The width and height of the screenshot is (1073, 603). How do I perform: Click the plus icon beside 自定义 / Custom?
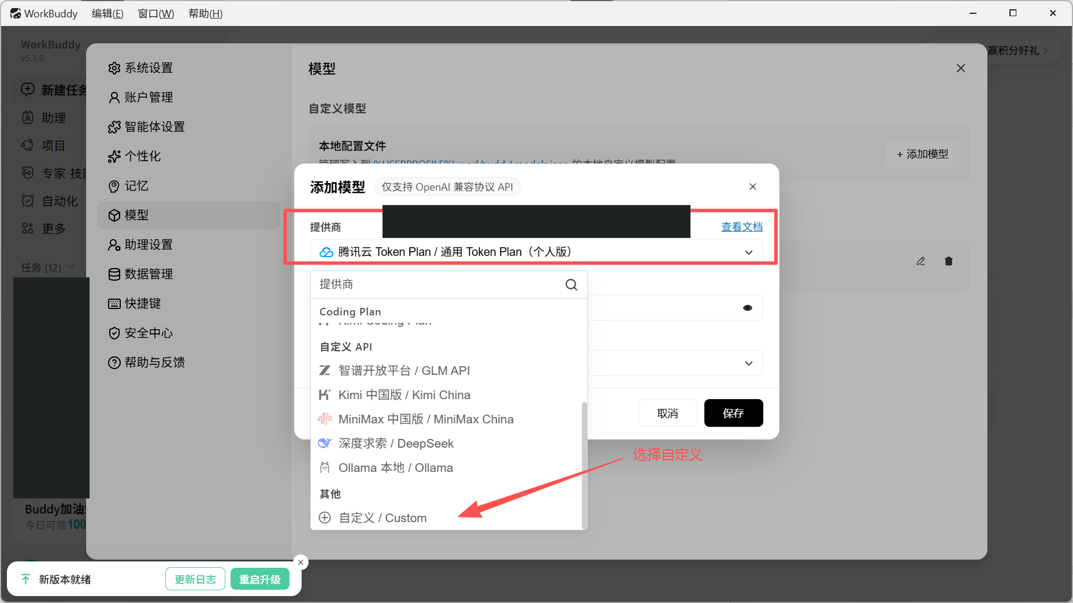(325, 518)
